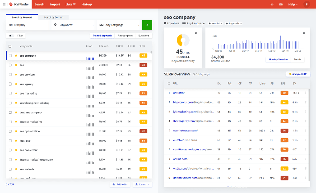Click the star icon next to 'seo agency'
The width and height of the screenshot is (316, 193).
click(16, 84)
